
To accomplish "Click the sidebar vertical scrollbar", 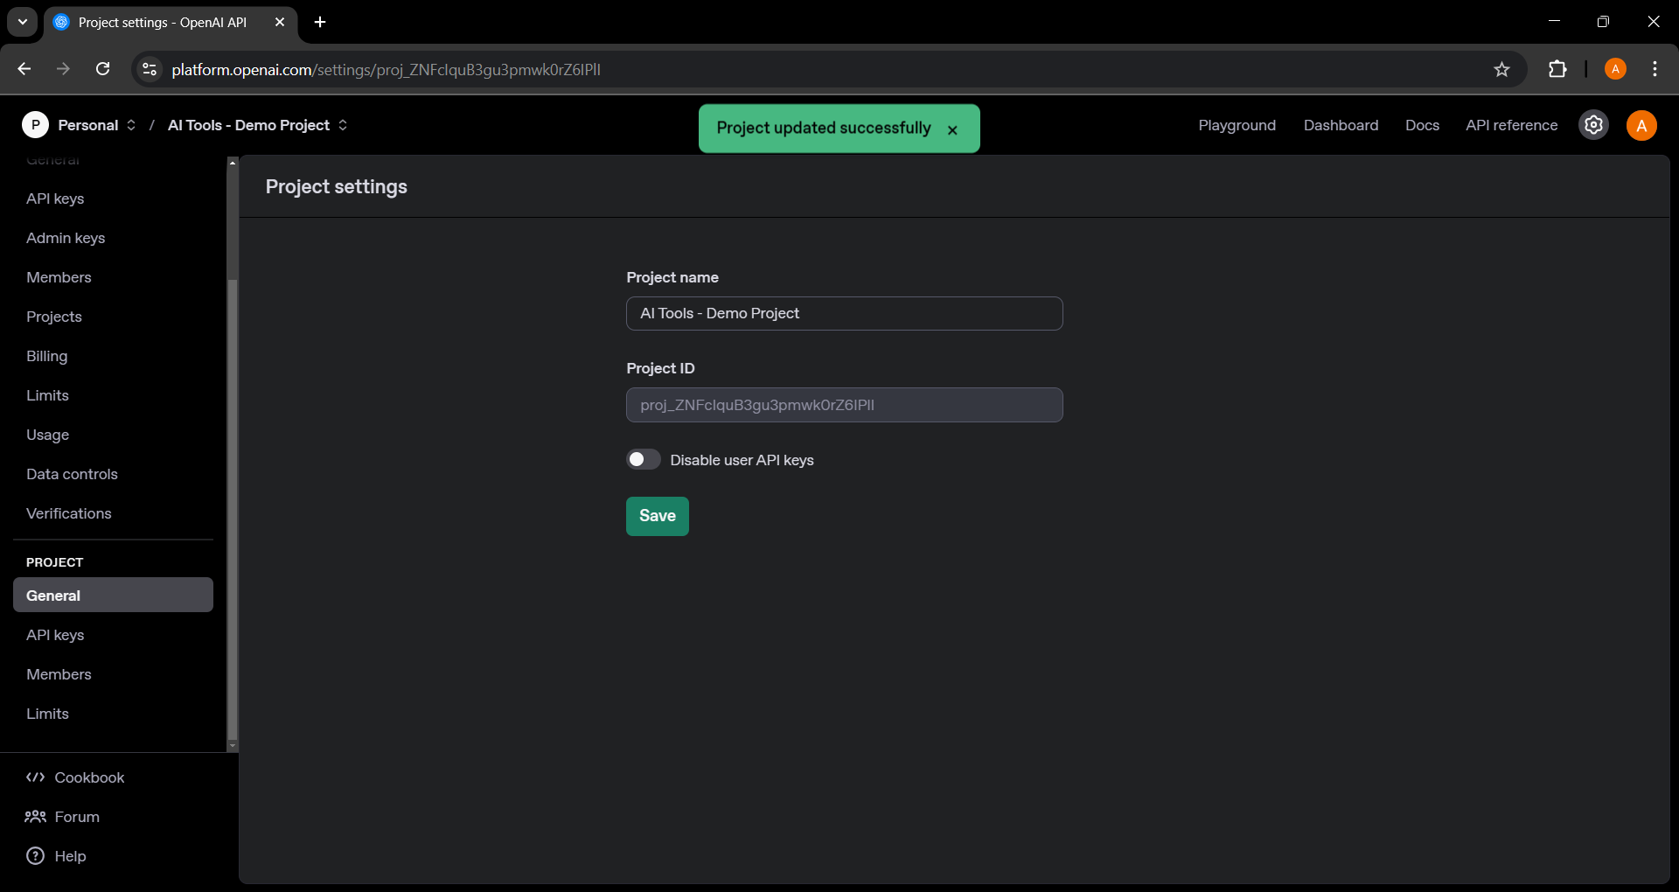I will coord(232,507).
